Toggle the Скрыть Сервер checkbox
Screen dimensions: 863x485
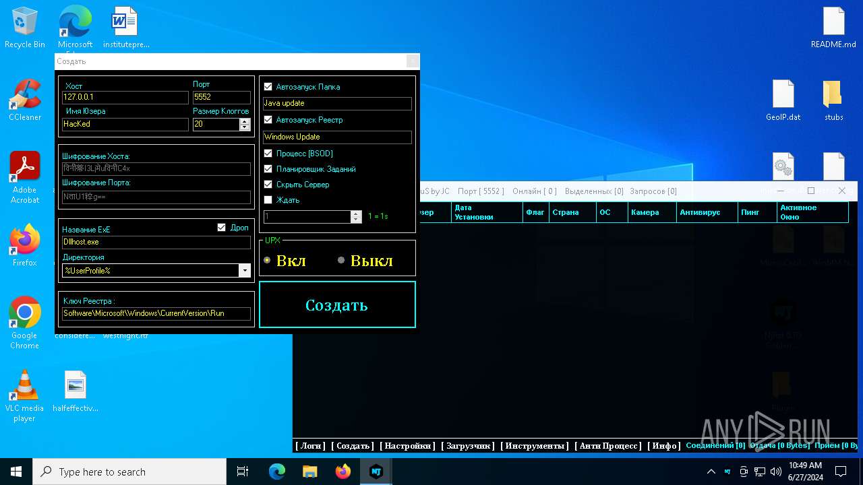click(268, 185)
